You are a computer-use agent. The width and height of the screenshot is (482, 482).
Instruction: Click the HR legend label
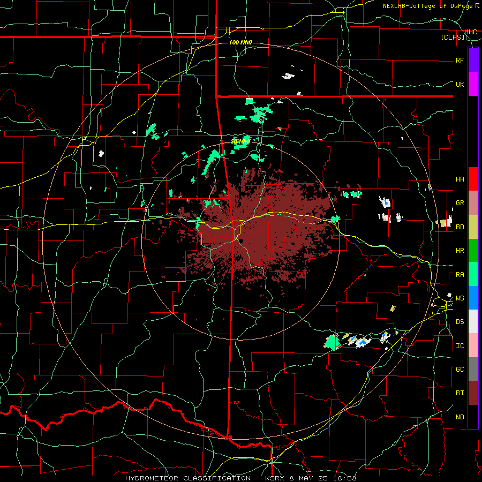[460, 251]
